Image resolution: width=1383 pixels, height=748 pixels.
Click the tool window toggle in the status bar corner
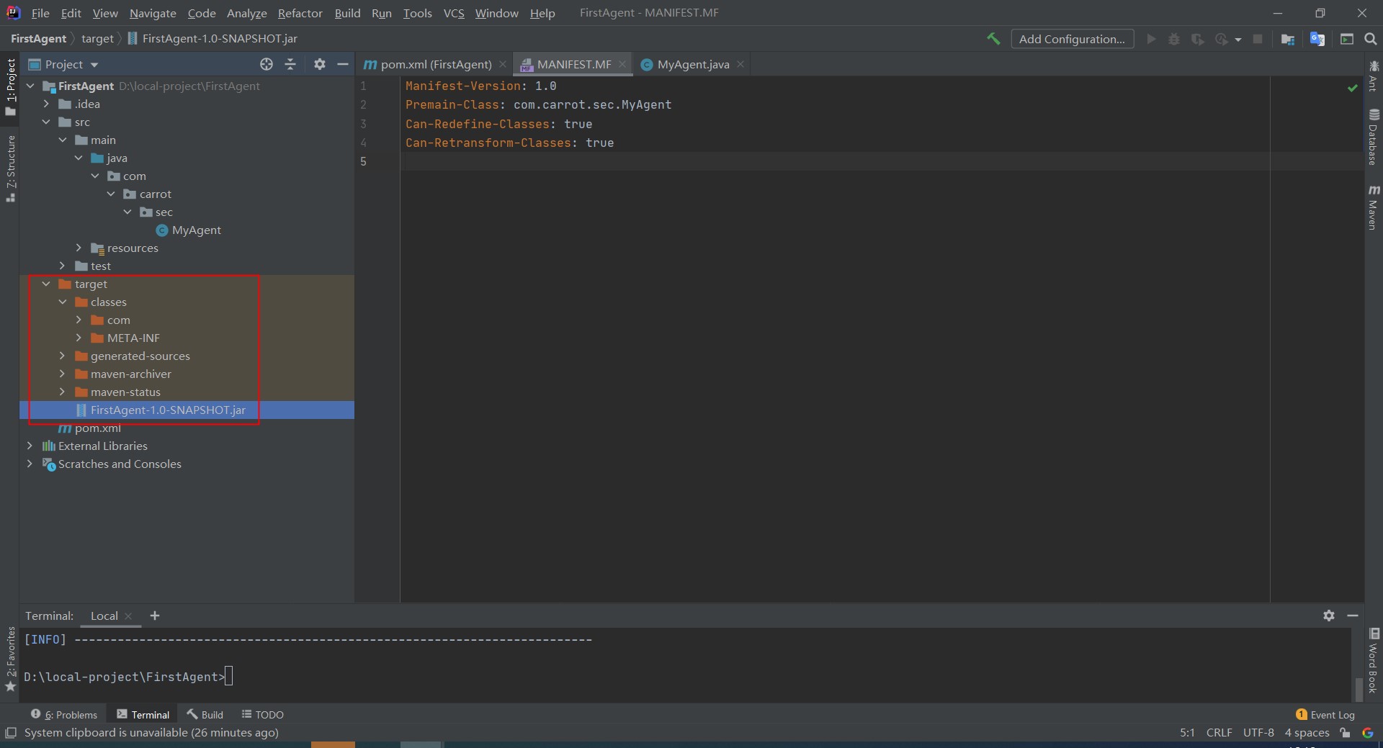[x=11, y=733]
